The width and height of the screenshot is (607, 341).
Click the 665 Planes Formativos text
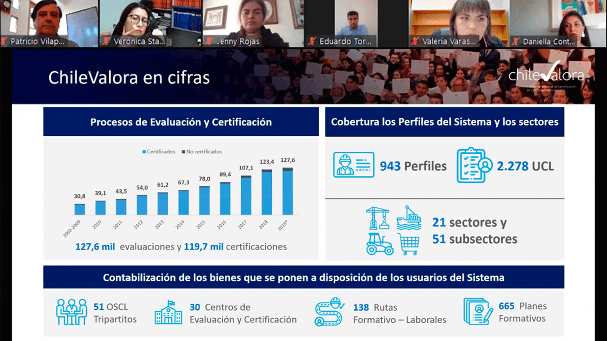(523, 312)
